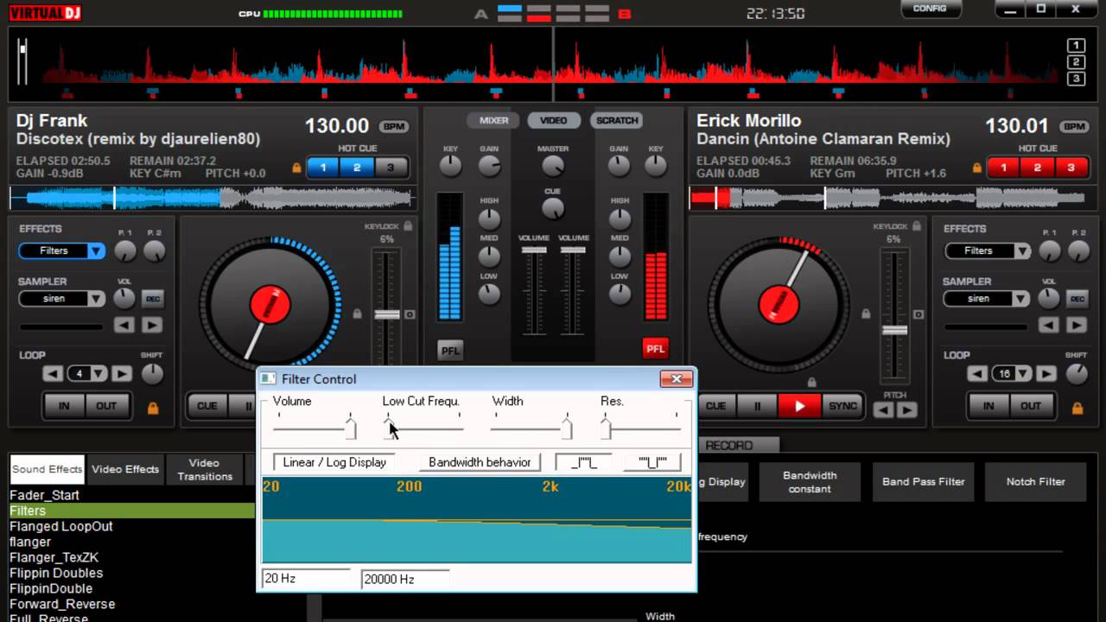Select waveform zoom level 2

coord(1076,62)
